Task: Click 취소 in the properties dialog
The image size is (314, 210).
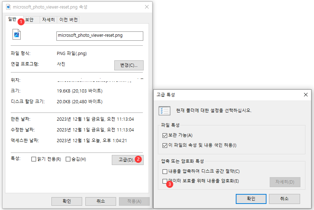Action: pyautogui.click(x=100, y=201)
